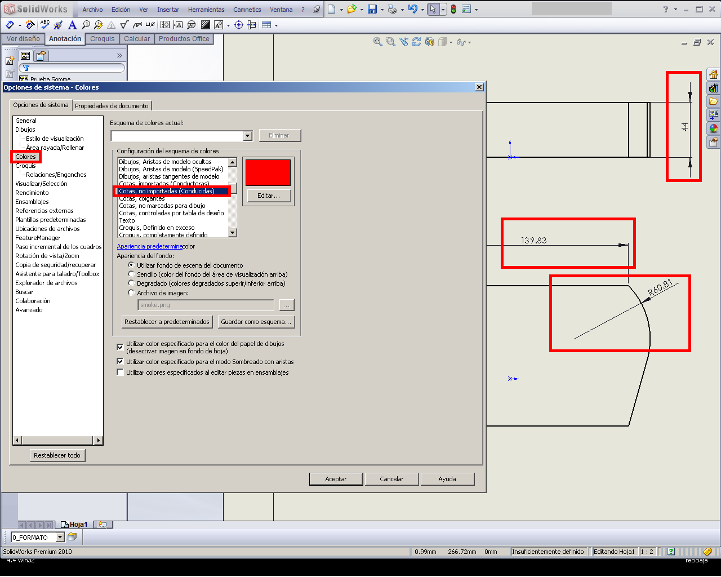Open a file with the folder icon
Viewport: 721px width, 577px height.
(352, 9)
